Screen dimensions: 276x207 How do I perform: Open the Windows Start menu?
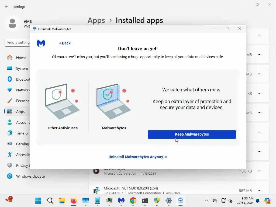[38, 201]
